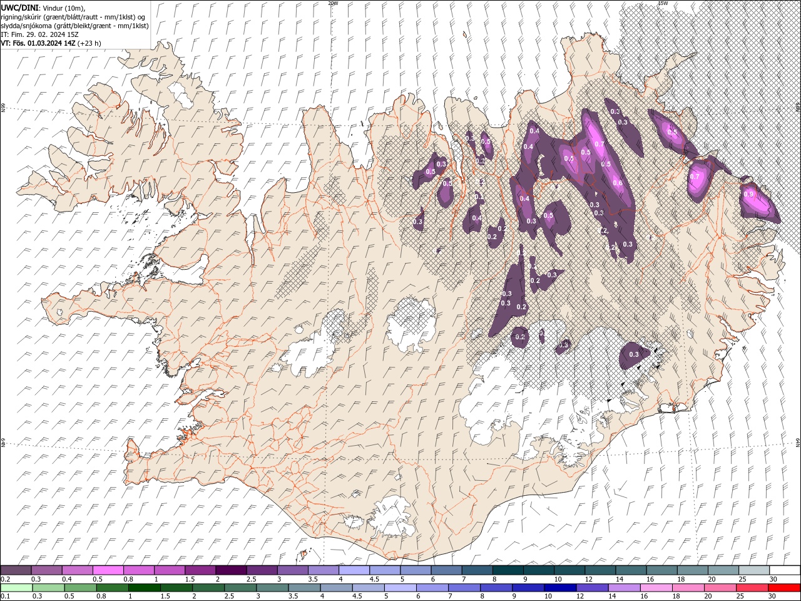The image size is (801, 601).
Task: Pick the bottom-row legend swatch starting at 20
Action: [721, 588]
